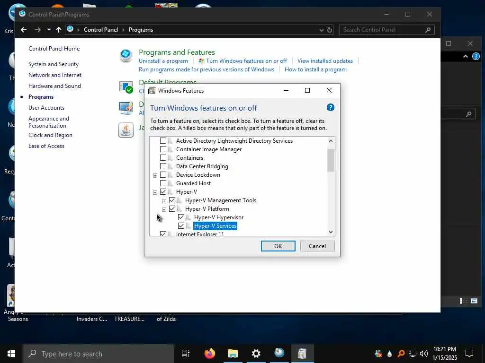Enable the Guarded Host feature
Viewport: 485px width, 363px height.
(x=163, y=183)
